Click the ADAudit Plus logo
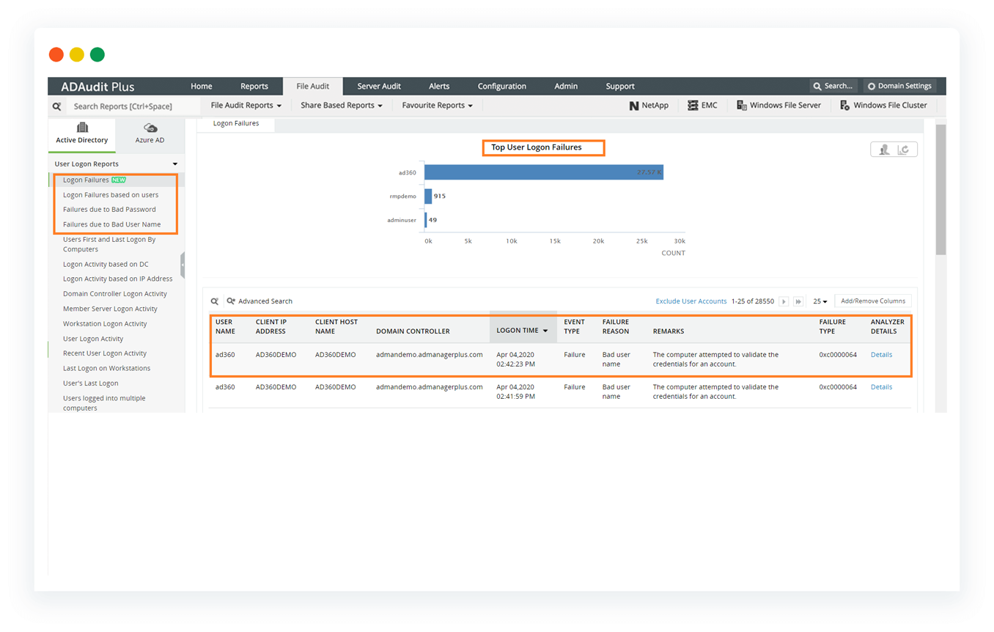The height and width of the screenshot is (632, 994). tap(97, 87)
